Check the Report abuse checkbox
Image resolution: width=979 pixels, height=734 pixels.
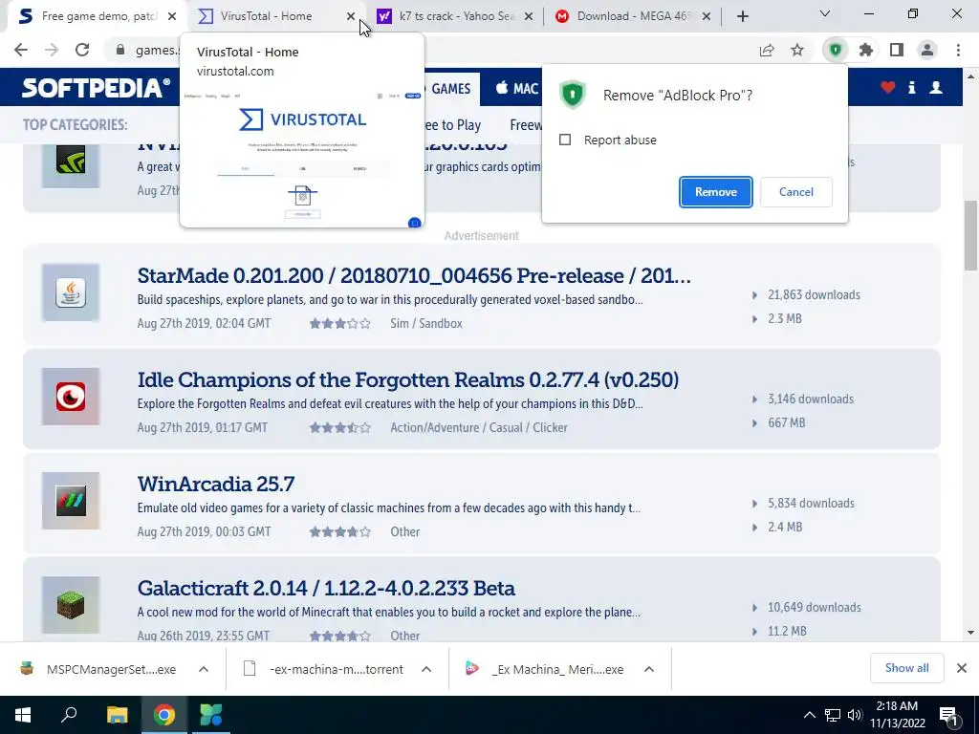pyautogui.click(x=565, y=140)
